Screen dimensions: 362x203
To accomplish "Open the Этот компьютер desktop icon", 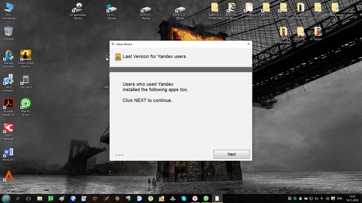I will pos(9,11).
